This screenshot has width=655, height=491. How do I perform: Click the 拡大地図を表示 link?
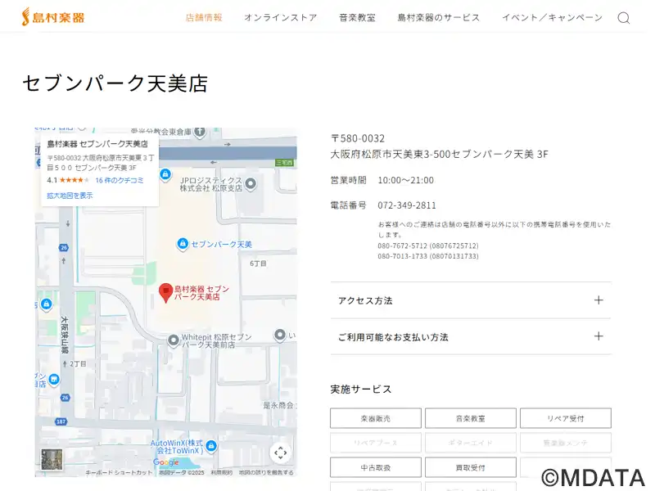coord(70,196)
